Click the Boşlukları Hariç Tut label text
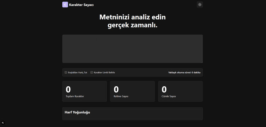 click(x=77, y=72)
